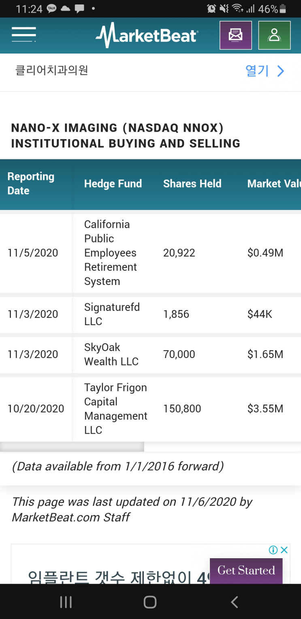Select the 10/20/2020 reporting date cell
Image resolution: width=301 pixels, height=619 pixels.
(36, 409)
